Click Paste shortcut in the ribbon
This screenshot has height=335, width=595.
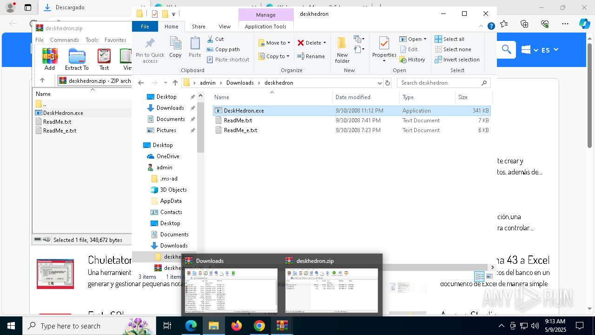[228, 60]
